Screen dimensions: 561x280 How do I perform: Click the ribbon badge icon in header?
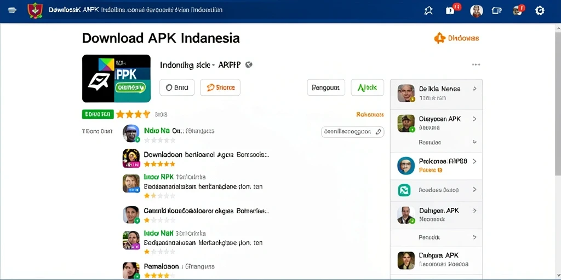[428, 11]
